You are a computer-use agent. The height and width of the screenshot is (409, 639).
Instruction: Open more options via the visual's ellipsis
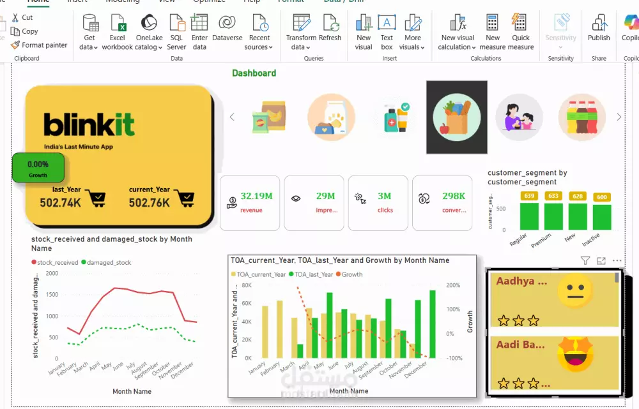point(617,260)
